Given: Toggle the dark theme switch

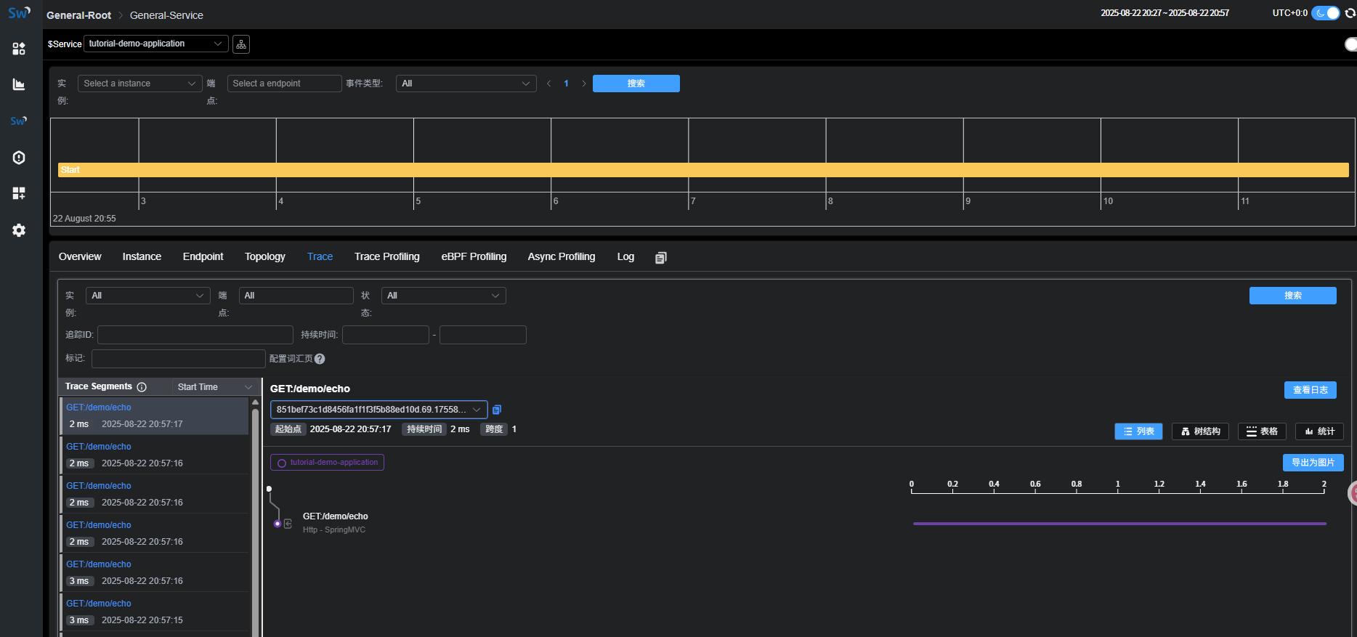Looking at the screenshot, I should tap(1326, 13).
